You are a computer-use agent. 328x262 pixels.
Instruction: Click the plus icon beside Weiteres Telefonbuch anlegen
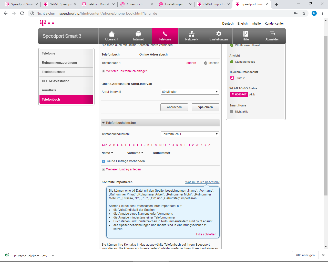(x=103, y=71)
